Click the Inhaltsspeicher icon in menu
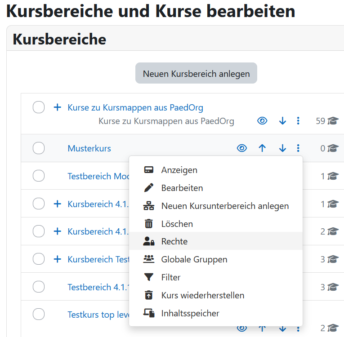 149,313
